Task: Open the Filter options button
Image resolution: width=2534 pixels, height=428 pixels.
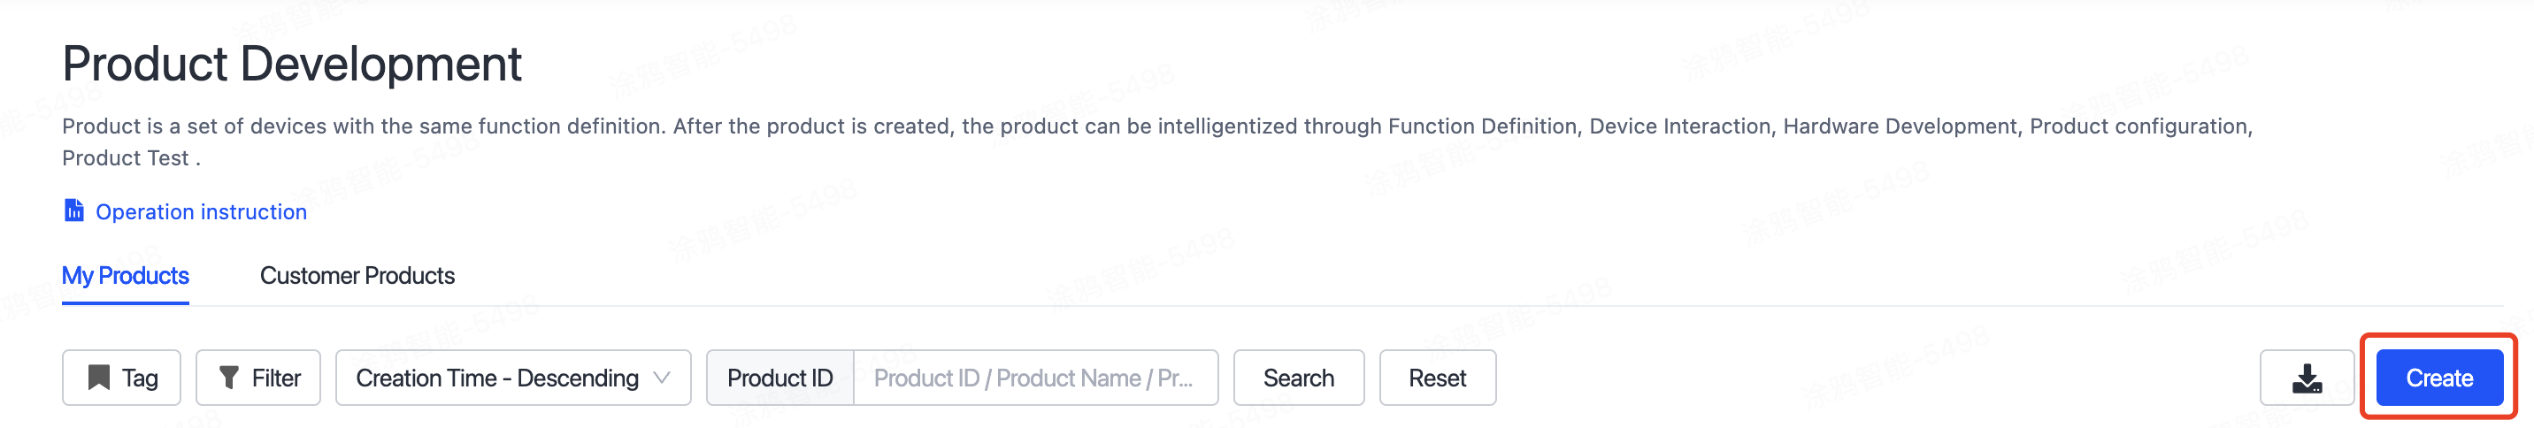Action: tap(258, 378)
